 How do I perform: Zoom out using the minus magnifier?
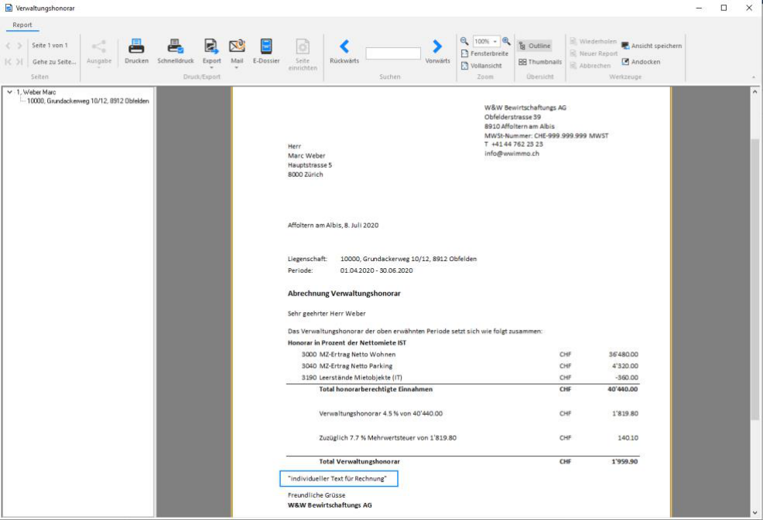click(x=464, y=41)
